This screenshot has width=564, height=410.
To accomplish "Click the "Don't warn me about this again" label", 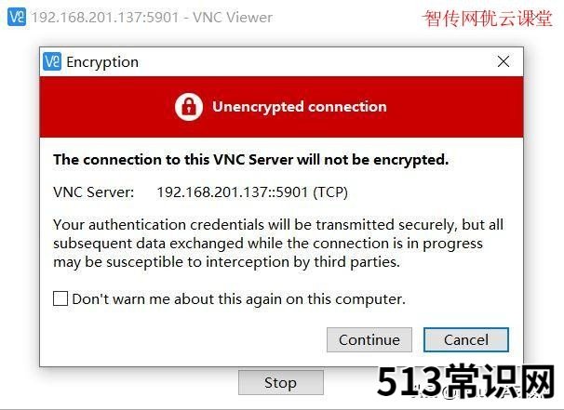I will (239, 299).
